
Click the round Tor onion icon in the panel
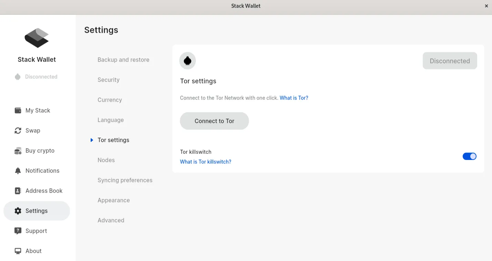click(x=188, y=61)
